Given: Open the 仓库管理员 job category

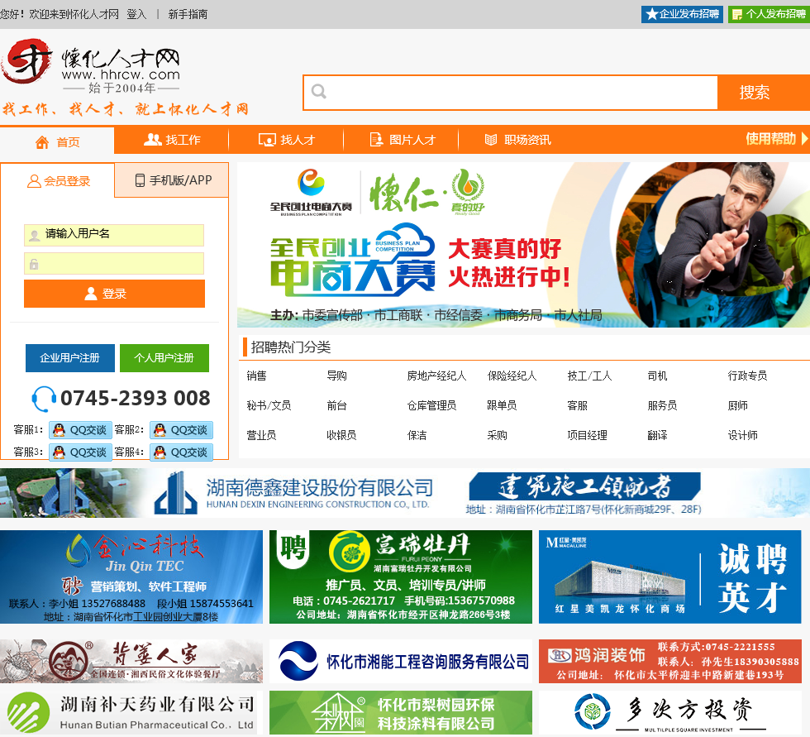Looking at the screenshot, I should pyautogui.click(x=431, y=405).
